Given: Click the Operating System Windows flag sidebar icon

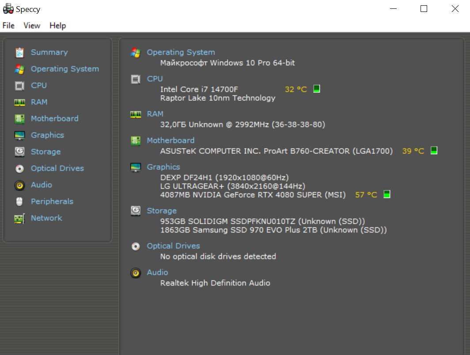Looking at the screenshot, I should (19, 69).
